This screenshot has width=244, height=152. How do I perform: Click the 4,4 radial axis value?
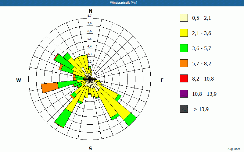coord(89,47)
